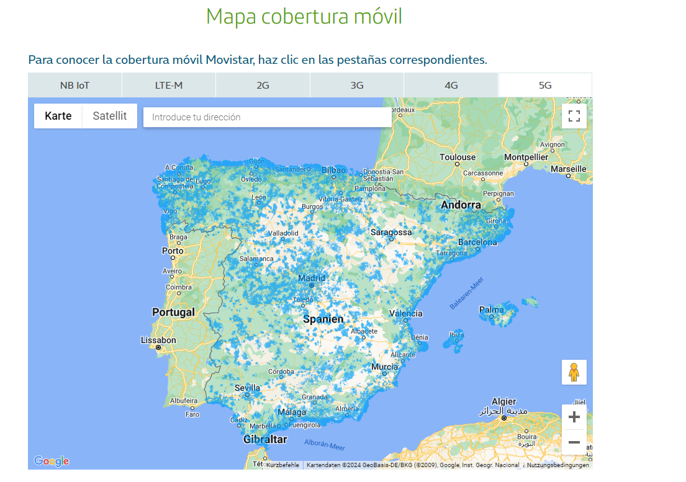Click the Alicante label on map

[403, 354]
